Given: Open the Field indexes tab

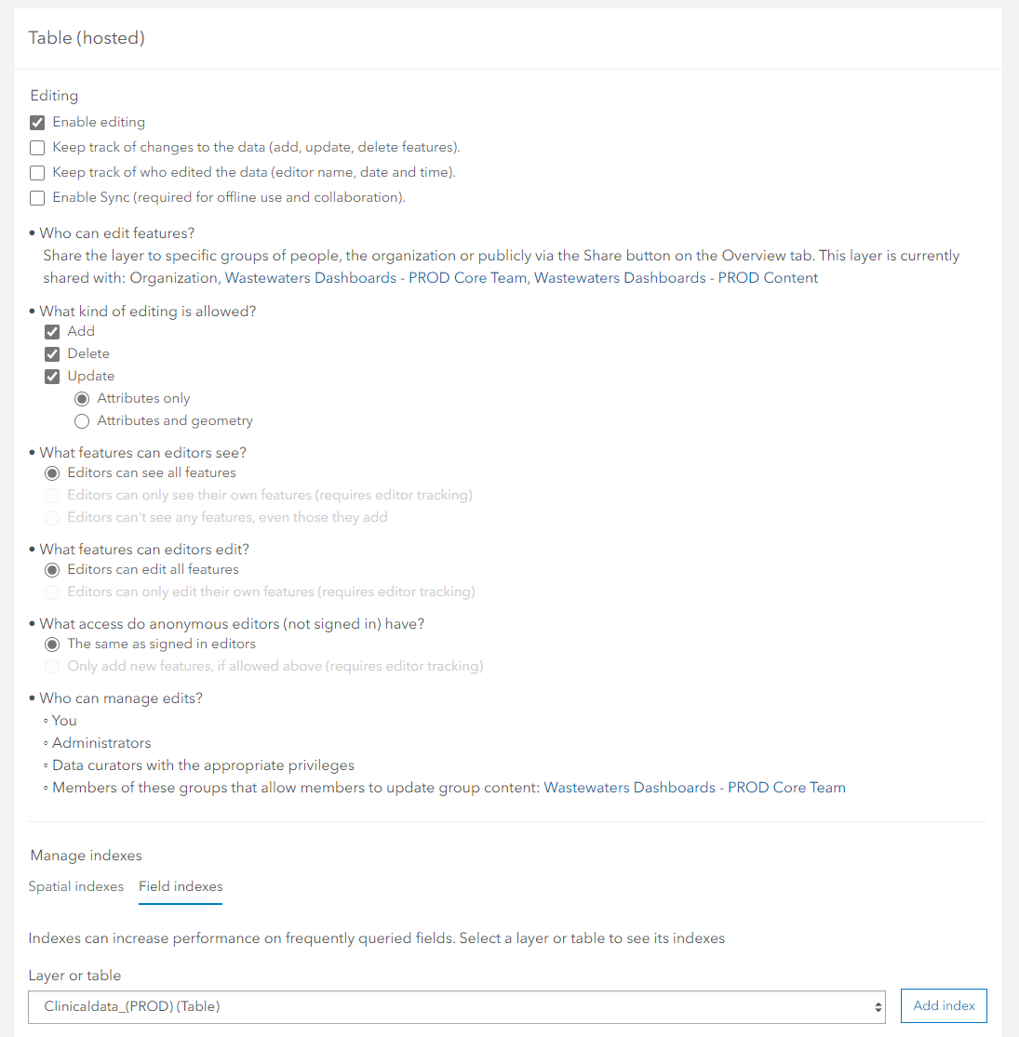Looking at the screenshot, I should tap(181, 886).
